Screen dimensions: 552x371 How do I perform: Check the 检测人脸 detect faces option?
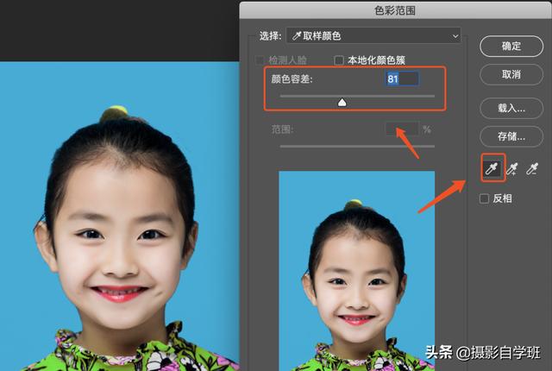point(260,60)
